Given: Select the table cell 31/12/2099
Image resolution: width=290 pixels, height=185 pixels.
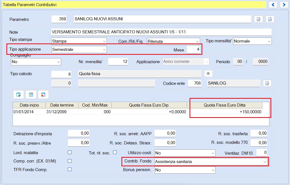Looking at the screenshot, I should tap(62, 112).
